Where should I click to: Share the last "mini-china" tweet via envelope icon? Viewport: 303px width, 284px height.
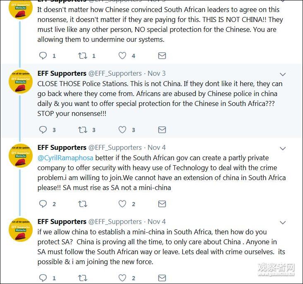pyautogui.click(x=162, y=277)
